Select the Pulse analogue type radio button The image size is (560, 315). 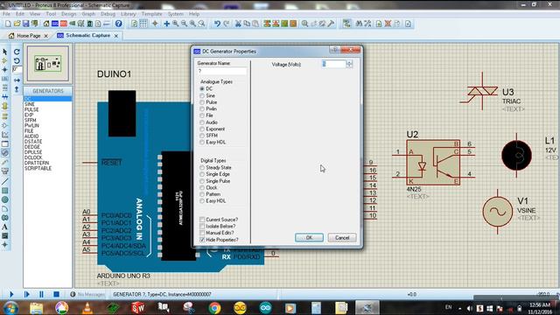pos(202,102)
